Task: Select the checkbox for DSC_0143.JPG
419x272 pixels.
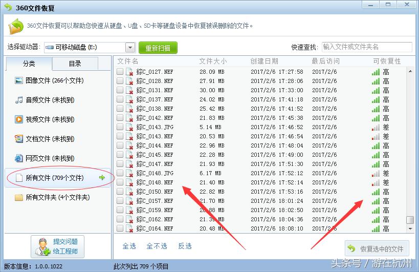Action: (120, 127)
